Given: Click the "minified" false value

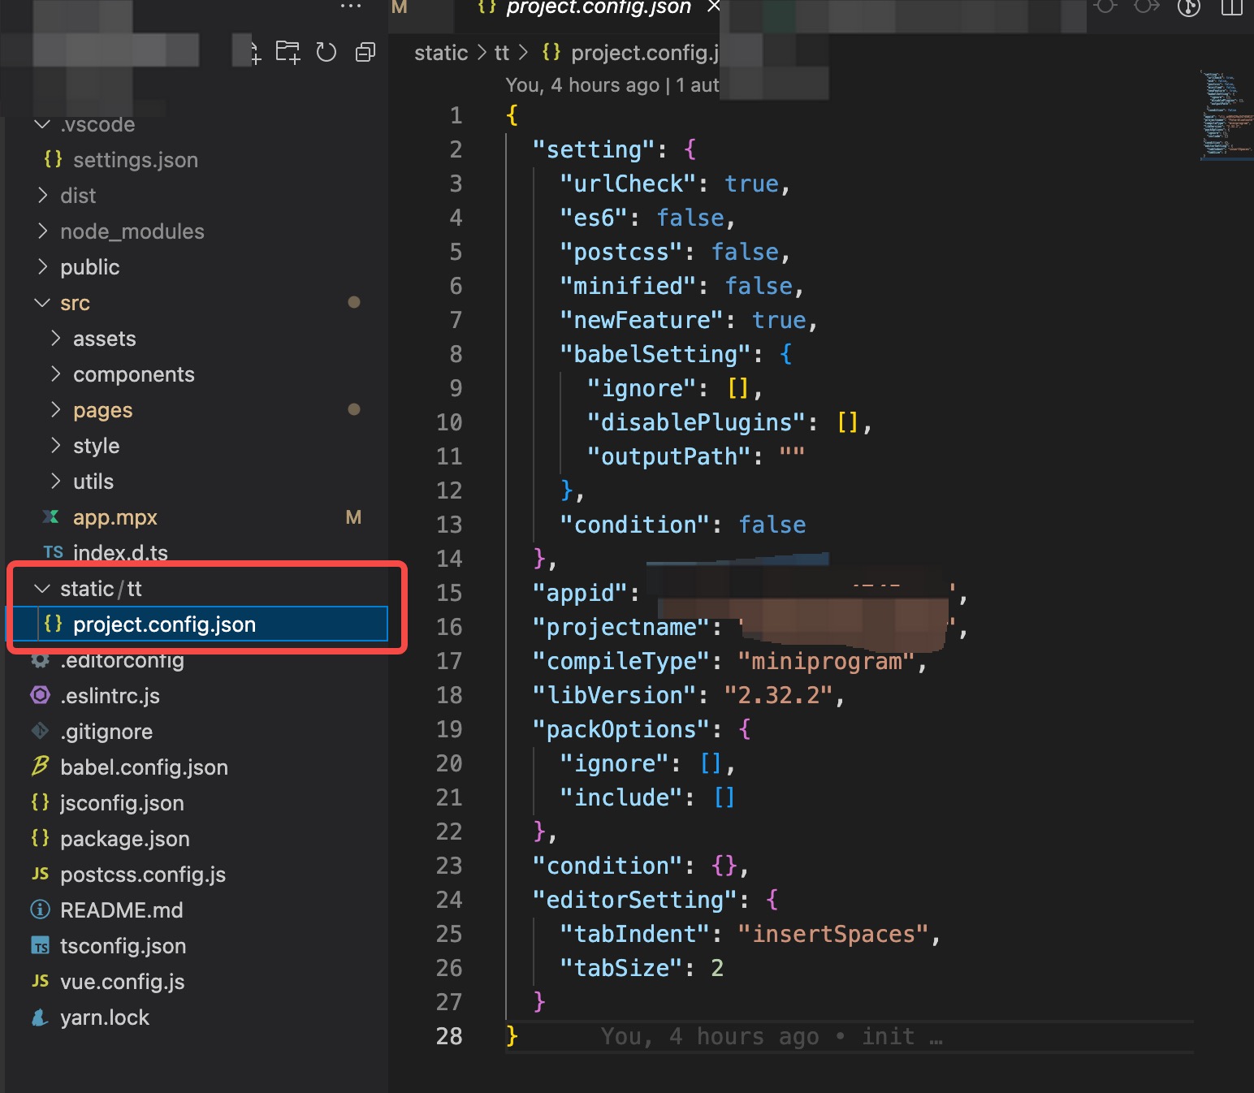Looking at the screenshot, I should (759, 286).
